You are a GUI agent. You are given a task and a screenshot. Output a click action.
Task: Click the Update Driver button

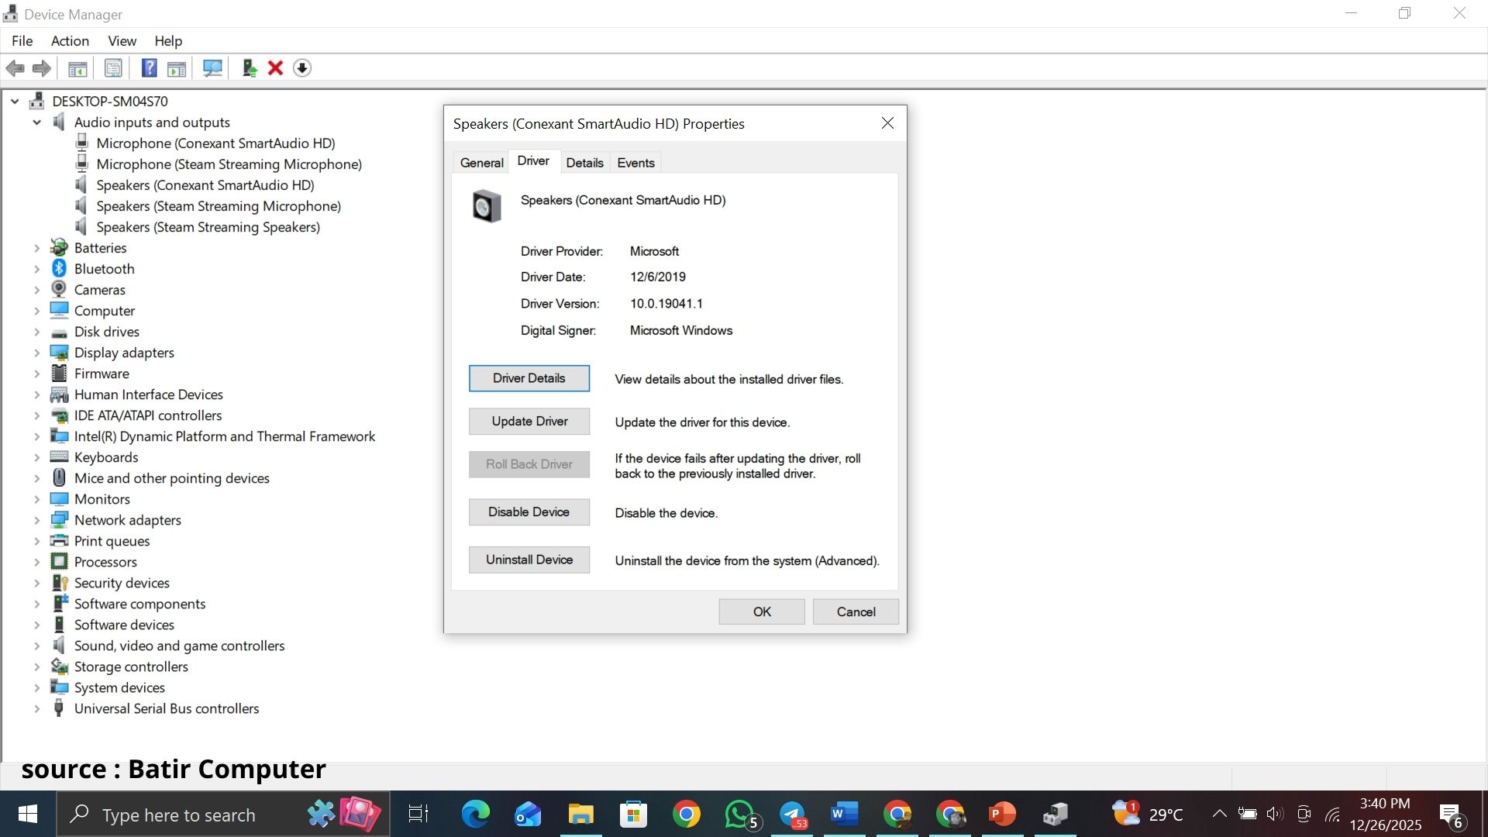click(529, 422)
